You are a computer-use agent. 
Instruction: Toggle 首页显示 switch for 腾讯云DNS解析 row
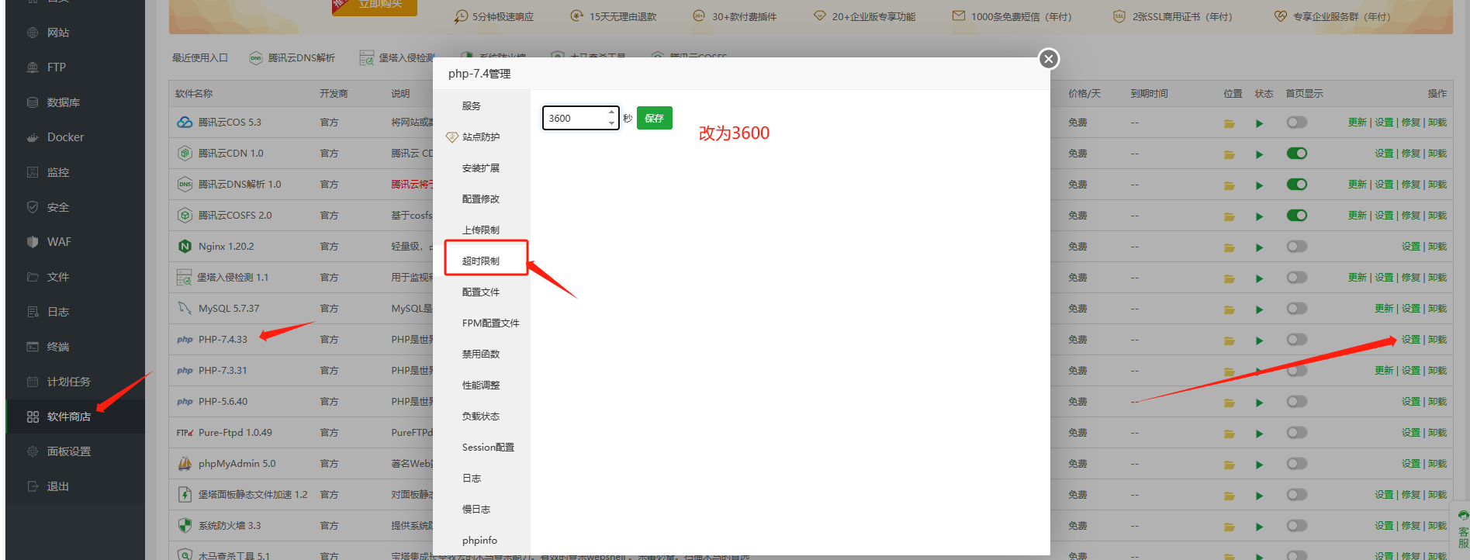[1296, 185]
